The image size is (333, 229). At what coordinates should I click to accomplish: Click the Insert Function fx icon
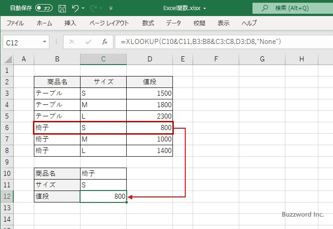tap(105, 42)
